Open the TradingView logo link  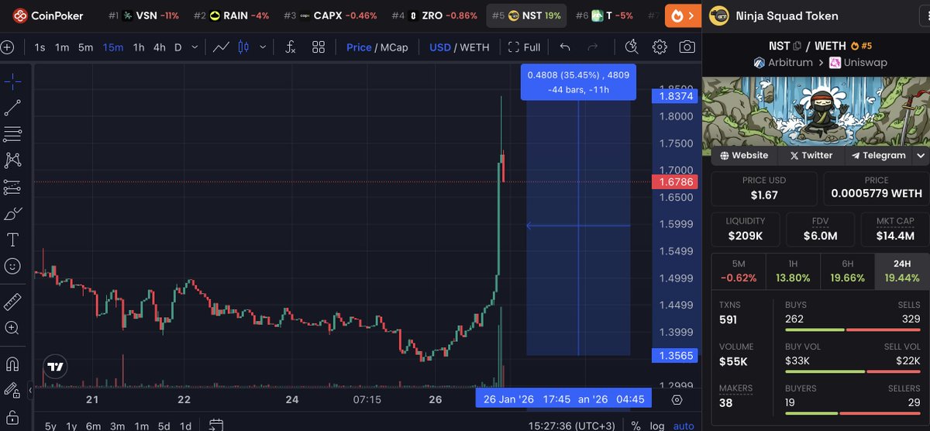tap(55, 367)
